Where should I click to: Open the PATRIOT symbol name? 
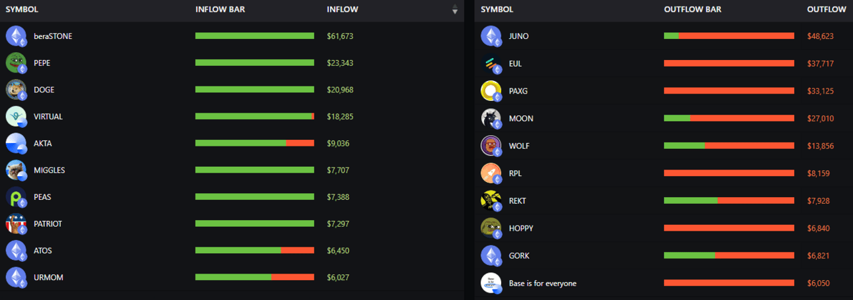[x=48, y=224]
